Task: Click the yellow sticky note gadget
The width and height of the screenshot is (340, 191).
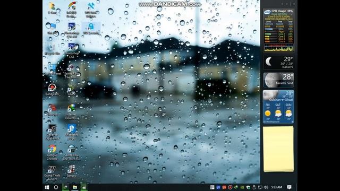Action: pos(278,149)
